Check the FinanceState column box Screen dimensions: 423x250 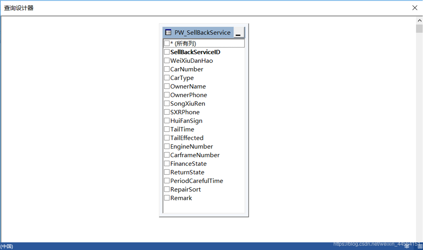click(167, 164)
